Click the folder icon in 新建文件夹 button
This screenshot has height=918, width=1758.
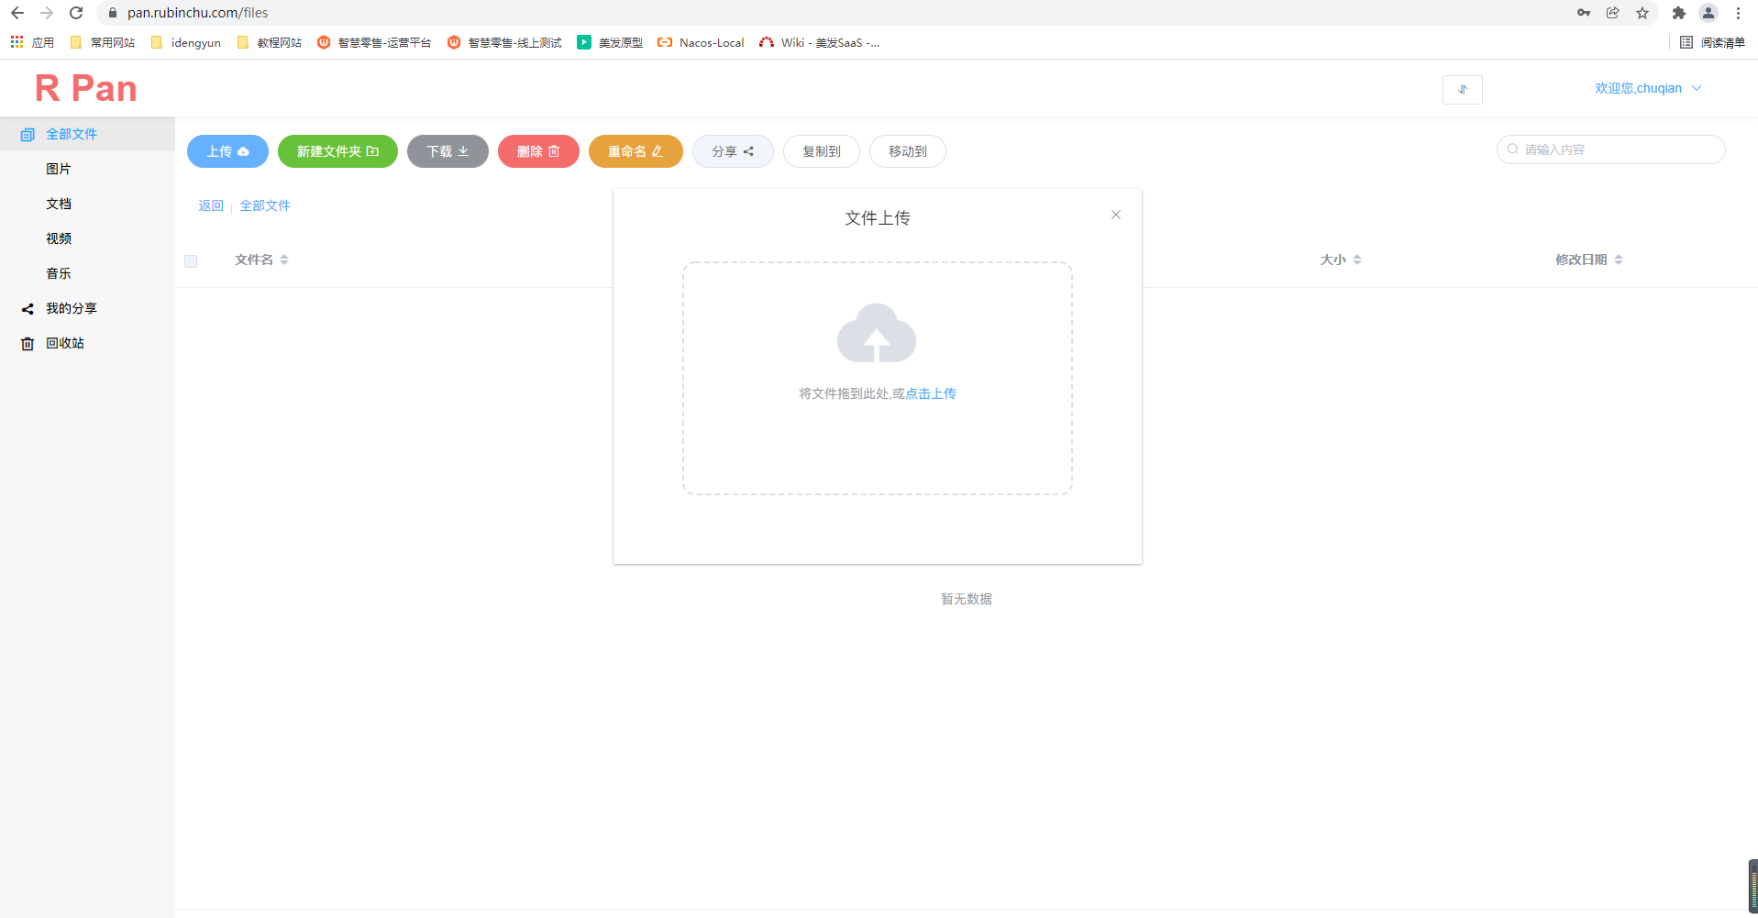(372, 151)
